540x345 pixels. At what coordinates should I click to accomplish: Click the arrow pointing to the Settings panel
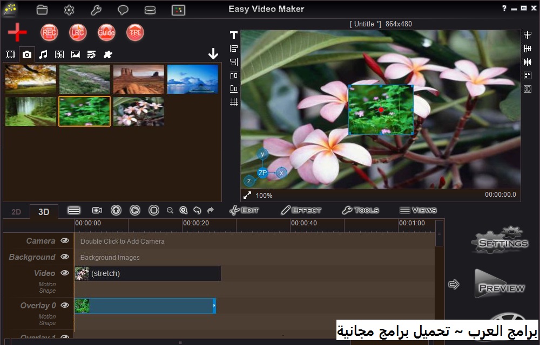(454, 283)
